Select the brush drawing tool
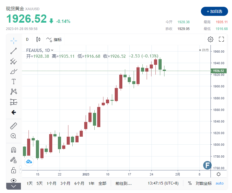Image resolution: width=232 pixels, height=193 pixels. [13, 72]
